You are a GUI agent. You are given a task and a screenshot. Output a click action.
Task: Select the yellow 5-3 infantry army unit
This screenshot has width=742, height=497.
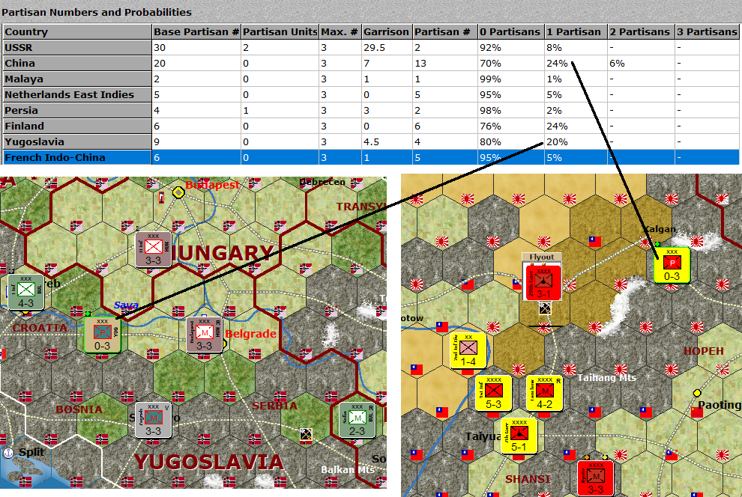[494, 393]
